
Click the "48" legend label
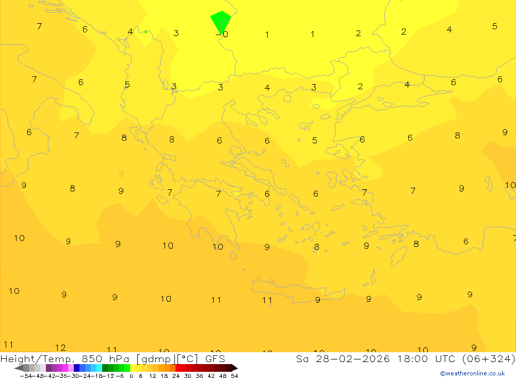(223, 376)
